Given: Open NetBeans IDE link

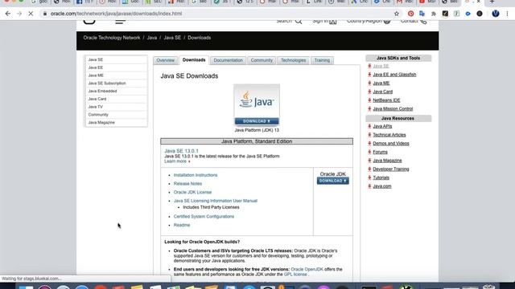Looking at the screenshot, I should (386, 100).
